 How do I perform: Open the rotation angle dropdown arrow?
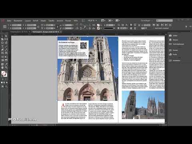pos(73,25)
